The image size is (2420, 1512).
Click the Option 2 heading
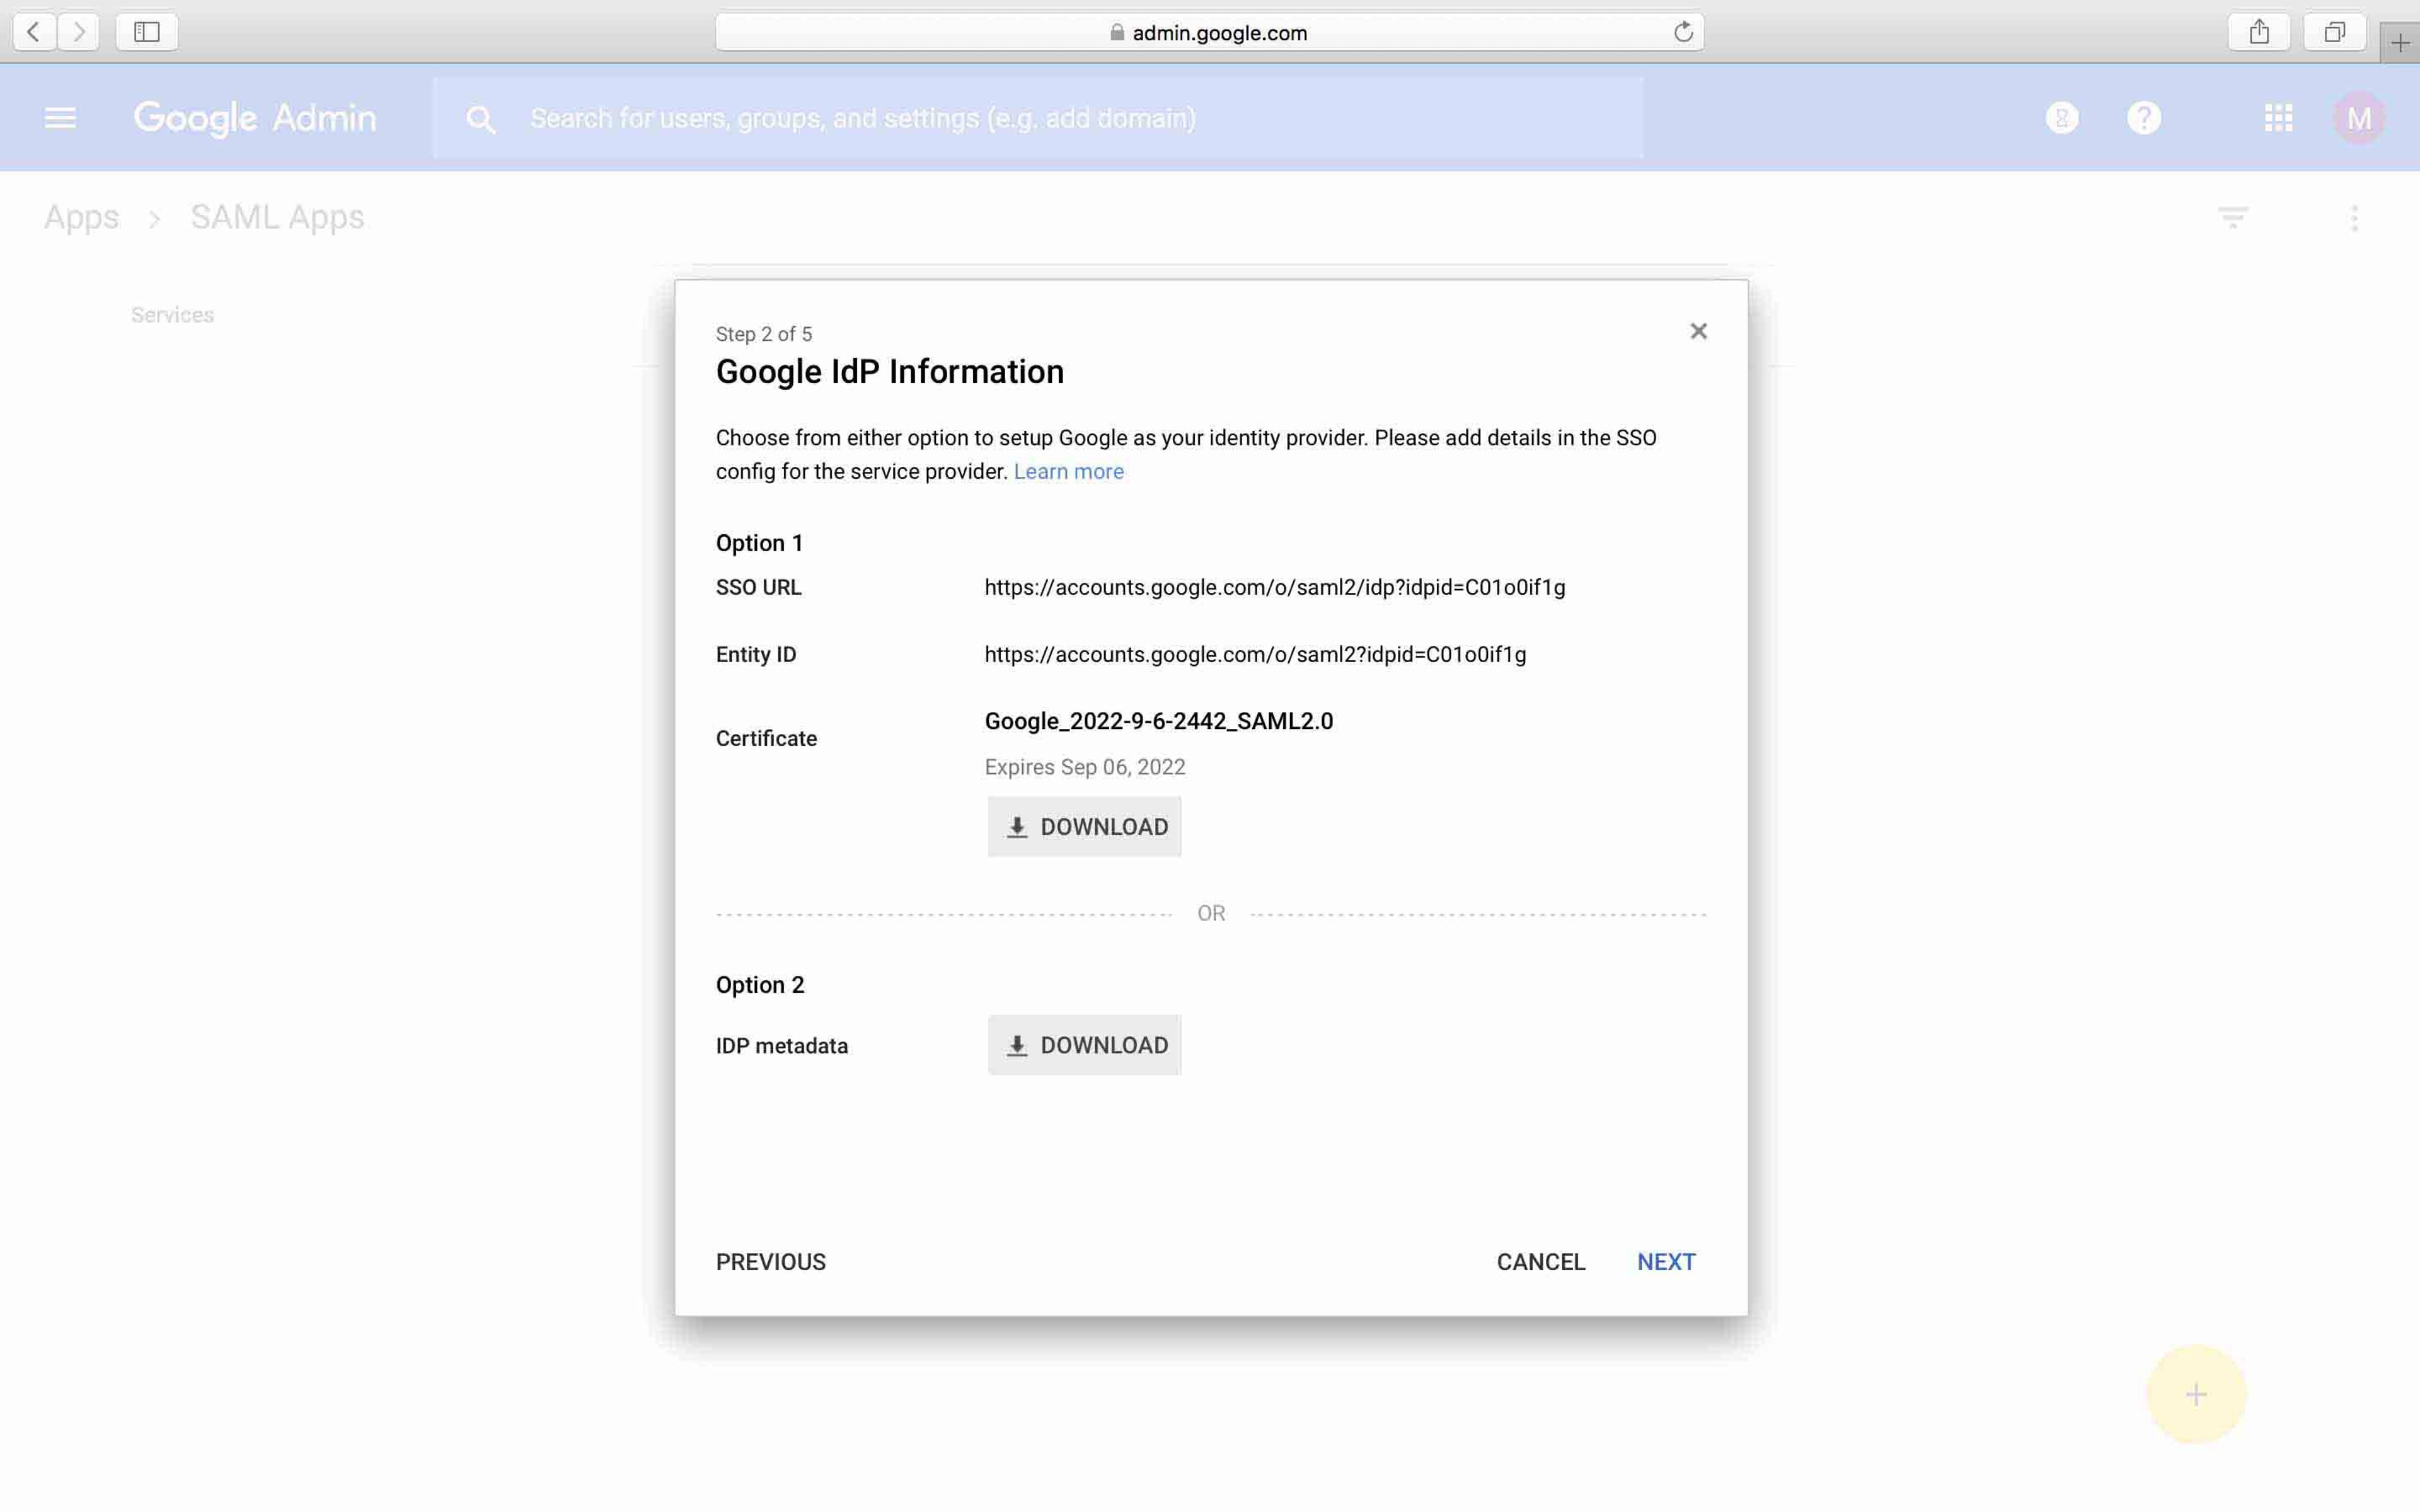pyautogui.click(x=760, y=985)
